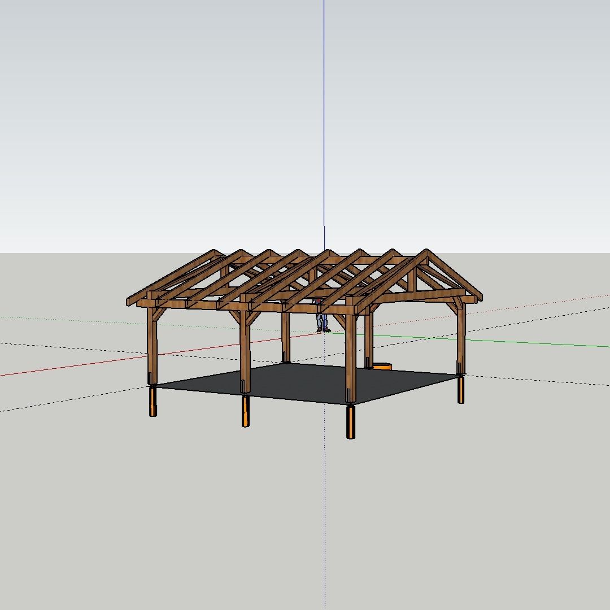Viewport: 610px width, 610px height.
Task: Select the leftmost orange post footing
Action: [x=153, y=401]
